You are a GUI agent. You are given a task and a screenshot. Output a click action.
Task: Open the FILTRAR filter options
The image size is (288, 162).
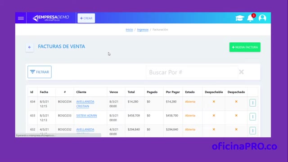coord(40,72)
